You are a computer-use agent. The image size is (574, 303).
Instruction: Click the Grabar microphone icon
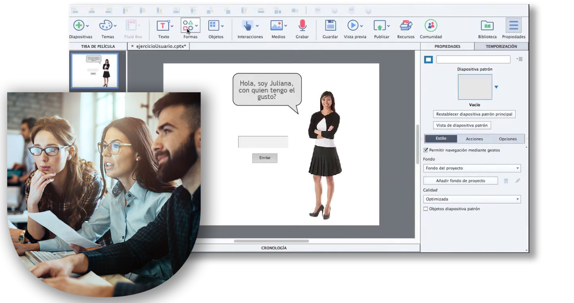click(x=302, y=26)
